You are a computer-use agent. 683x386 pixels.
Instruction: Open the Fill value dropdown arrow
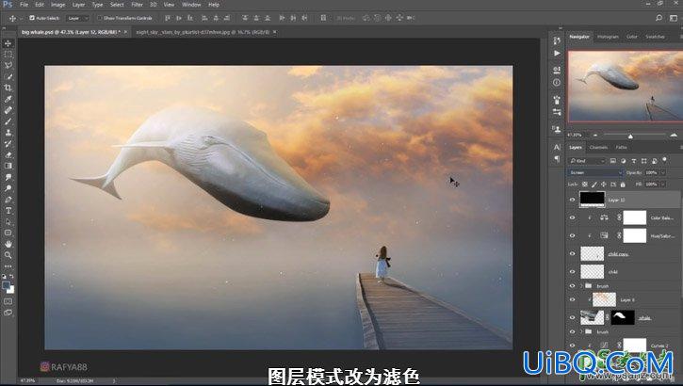tap(663, 185)
